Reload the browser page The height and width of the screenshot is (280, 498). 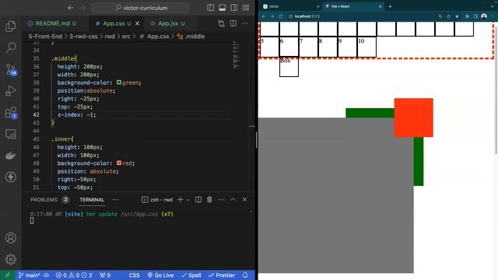(x=280, y=16)
